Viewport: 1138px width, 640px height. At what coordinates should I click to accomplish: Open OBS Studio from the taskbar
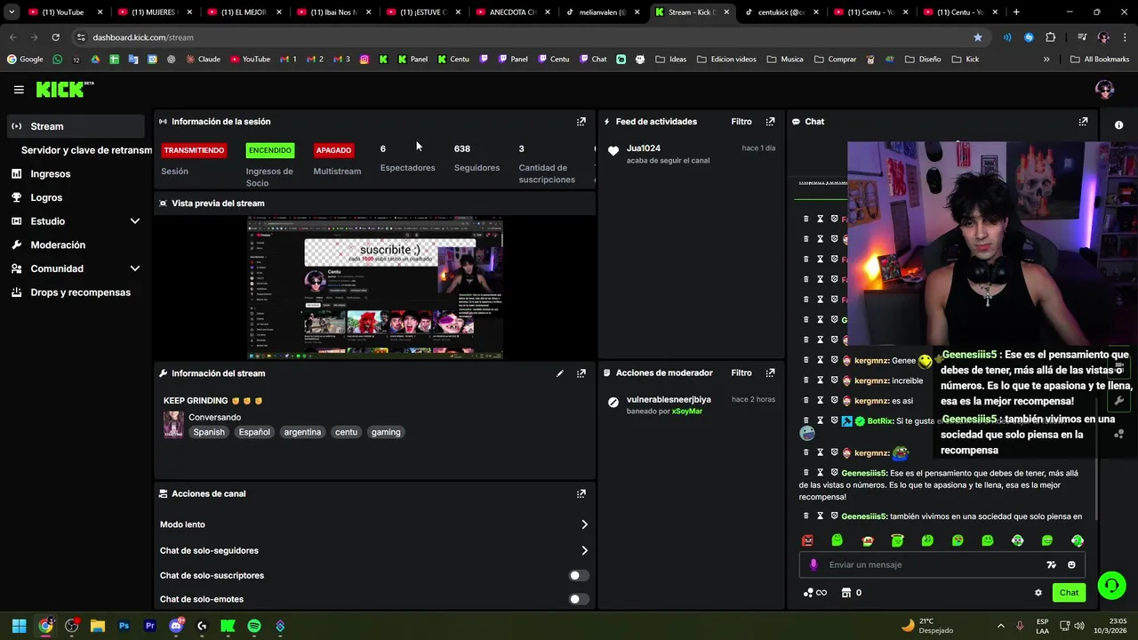point(72,626)
